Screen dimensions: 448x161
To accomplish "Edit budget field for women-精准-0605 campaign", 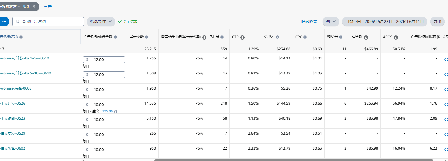I will pos(104,90).
